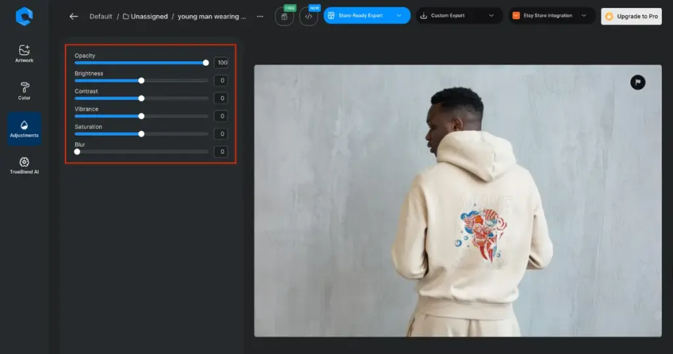Expand the Etsy Store Integration chevron

584,16
